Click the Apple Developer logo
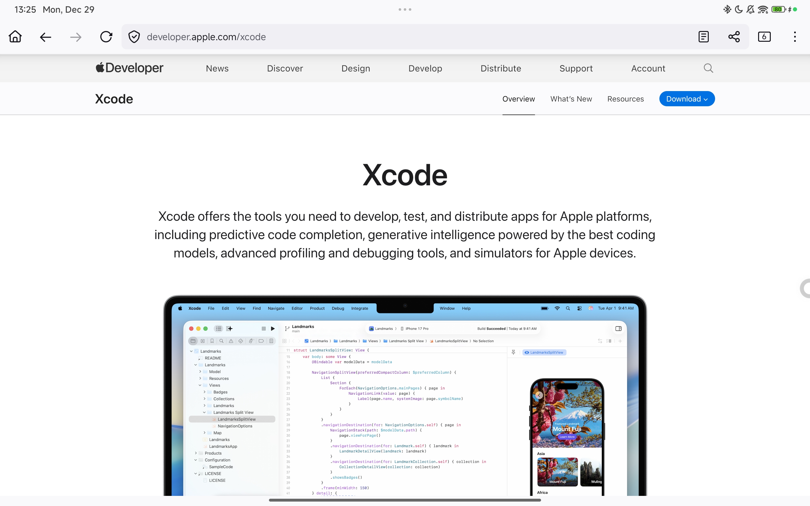This screenshot has width=810, height=506. (x=129, y=68)
